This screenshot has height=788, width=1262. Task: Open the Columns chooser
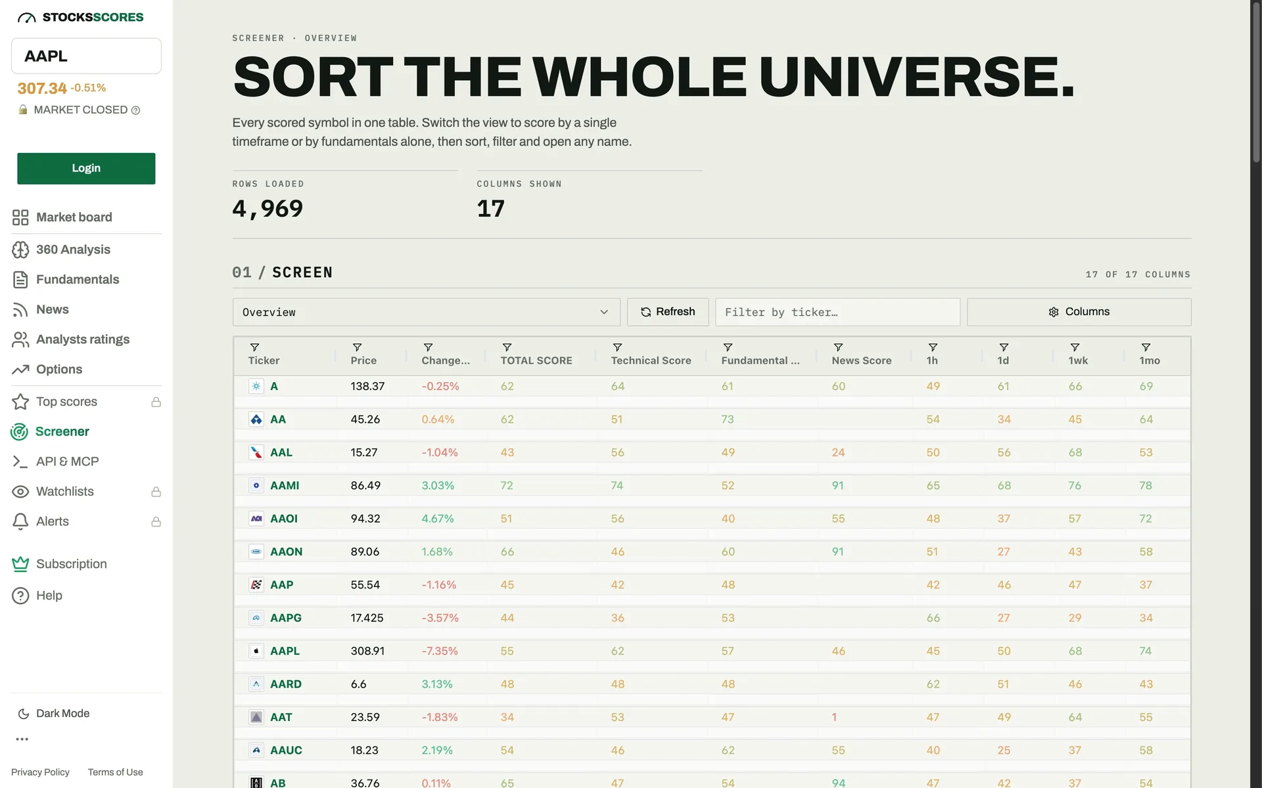[1079, 312]
